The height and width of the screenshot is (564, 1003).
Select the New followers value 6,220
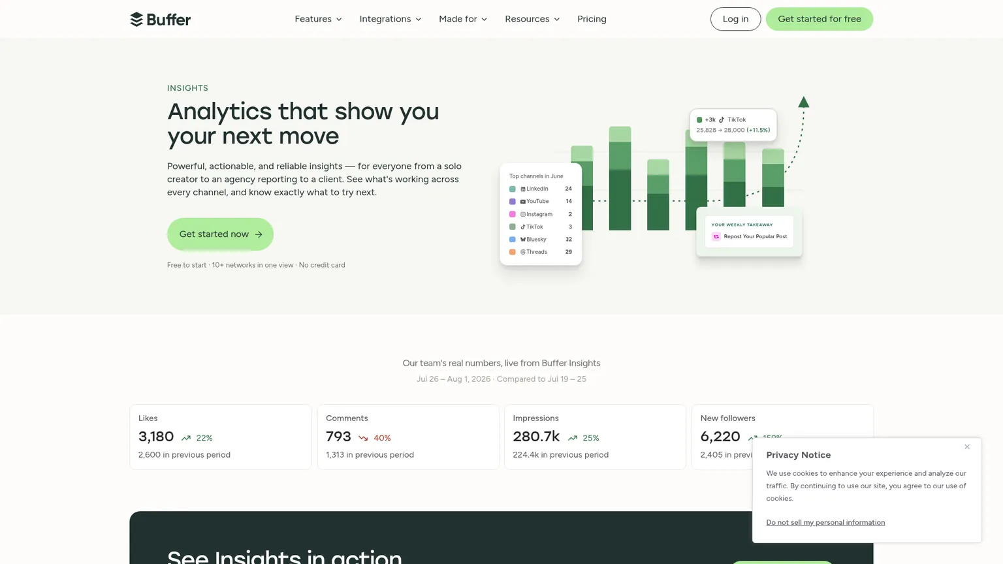[720, 437]
